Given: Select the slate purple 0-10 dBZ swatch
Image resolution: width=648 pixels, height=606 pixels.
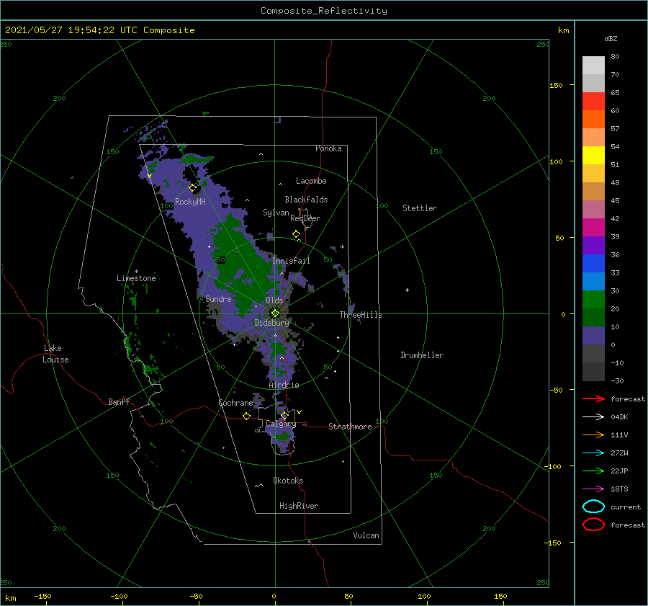Looking at the screenshot, I should (593, 336).
